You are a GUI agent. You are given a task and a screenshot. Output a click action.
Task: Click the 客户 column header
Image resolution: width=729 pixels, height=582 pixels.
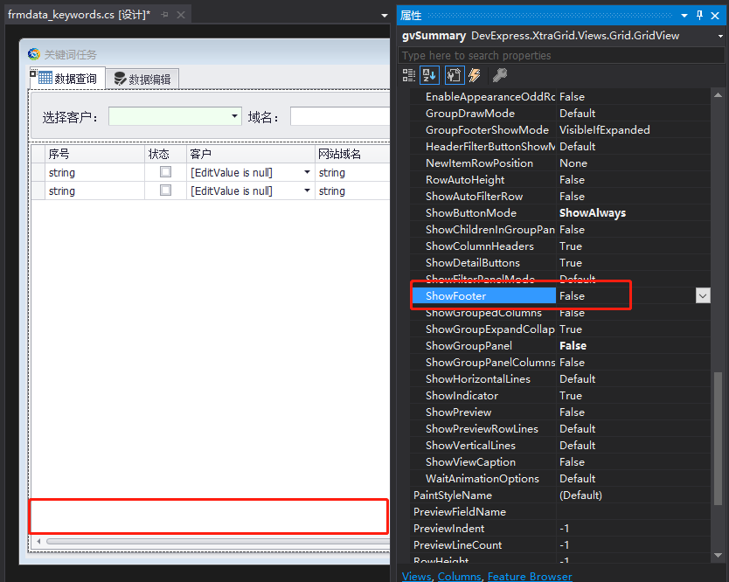tap(251, 154)
